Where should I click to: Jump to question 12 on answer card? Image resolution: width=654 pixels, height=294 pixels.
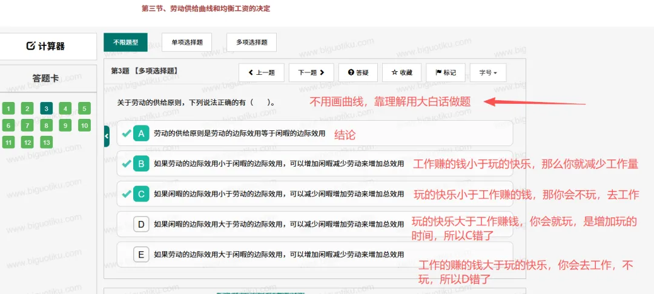[x=27, y=142]
